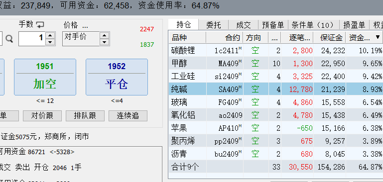Screen dimensions: 383x182
Task: Click the contract code FG409
Action: [x=230, y=102]
